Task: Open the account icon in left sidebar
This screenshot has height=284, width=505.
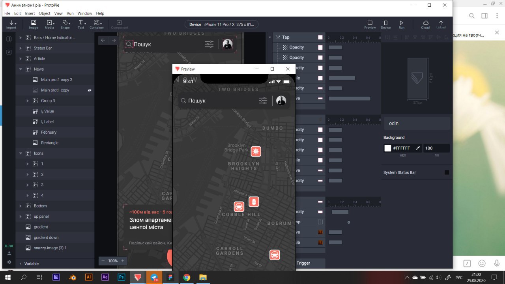Action: click(9, 253)
